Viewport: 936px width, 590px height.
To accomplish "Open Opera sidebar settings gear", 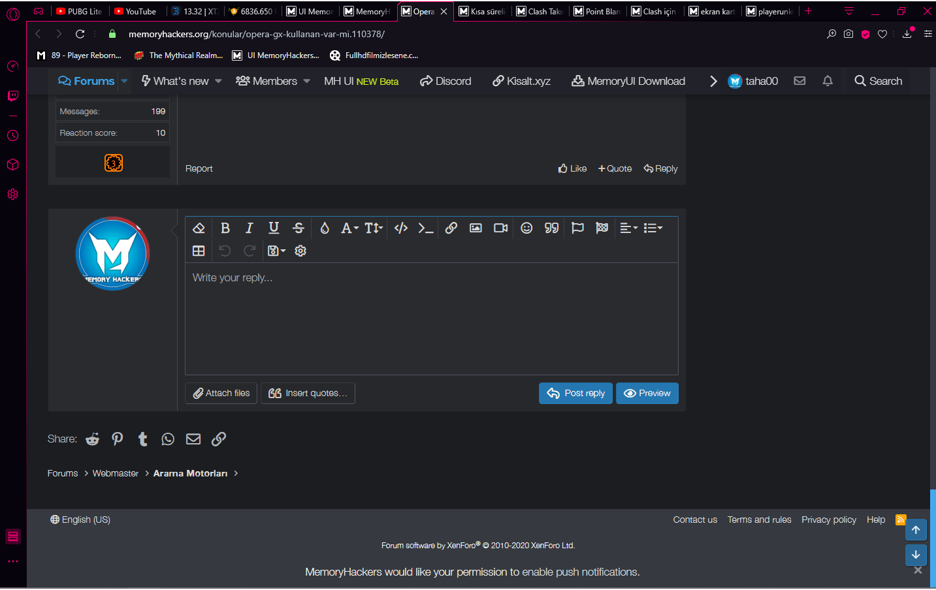I will [x=12, y=194].
